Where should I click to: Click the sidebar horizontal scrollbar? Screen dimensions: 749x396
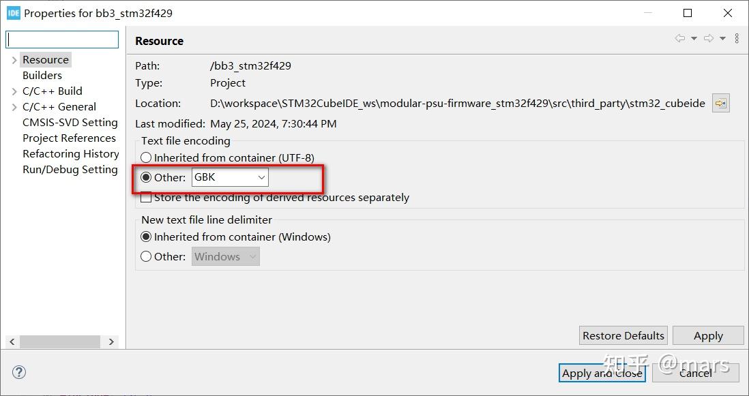click(x=60, y=341)
